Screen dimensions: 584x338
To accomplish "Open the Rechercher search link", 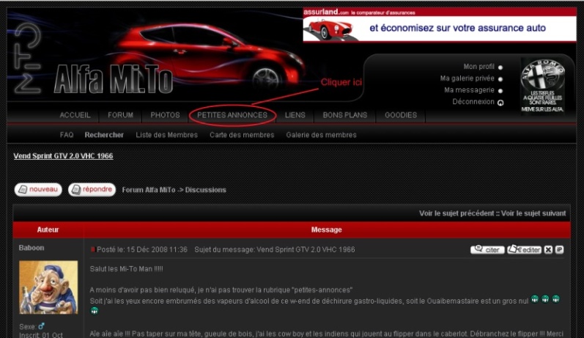I will (104, 135).
